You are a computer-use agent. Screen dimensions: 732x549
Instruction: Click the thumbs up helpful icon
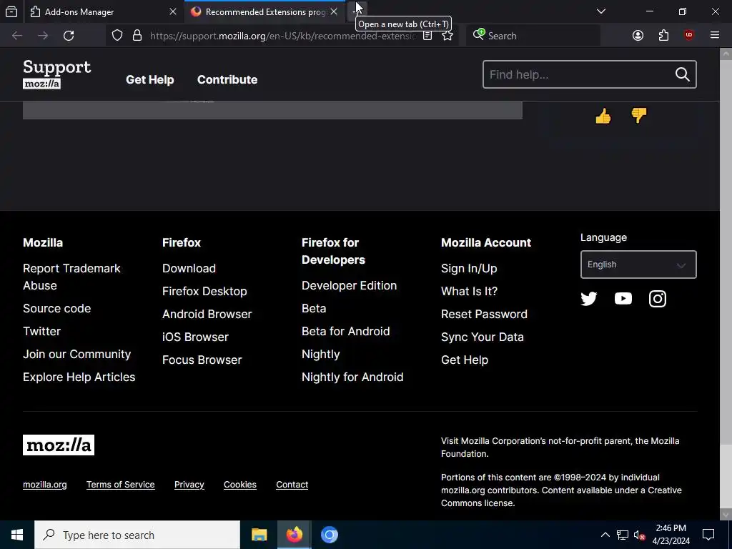click(603, 116)
